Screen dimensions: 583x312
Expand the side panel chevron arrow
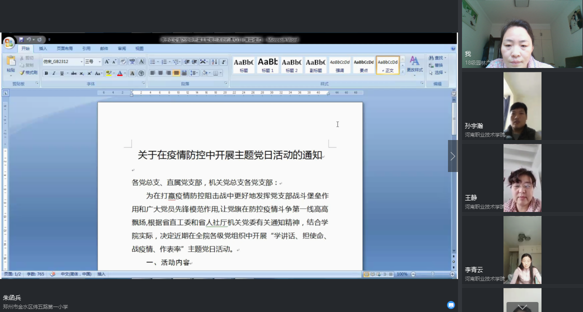pos(452,156)
